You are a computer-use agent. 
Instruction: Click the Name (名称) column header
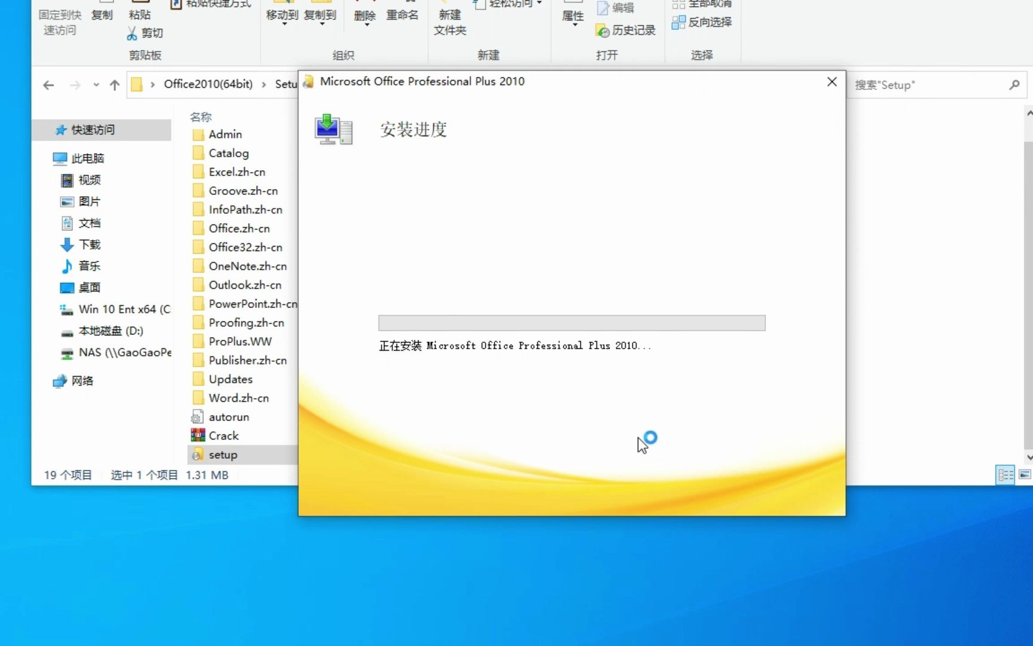coord(201,117)
